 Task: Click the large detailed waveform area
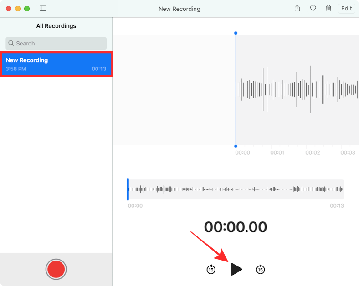pos(297,90)
